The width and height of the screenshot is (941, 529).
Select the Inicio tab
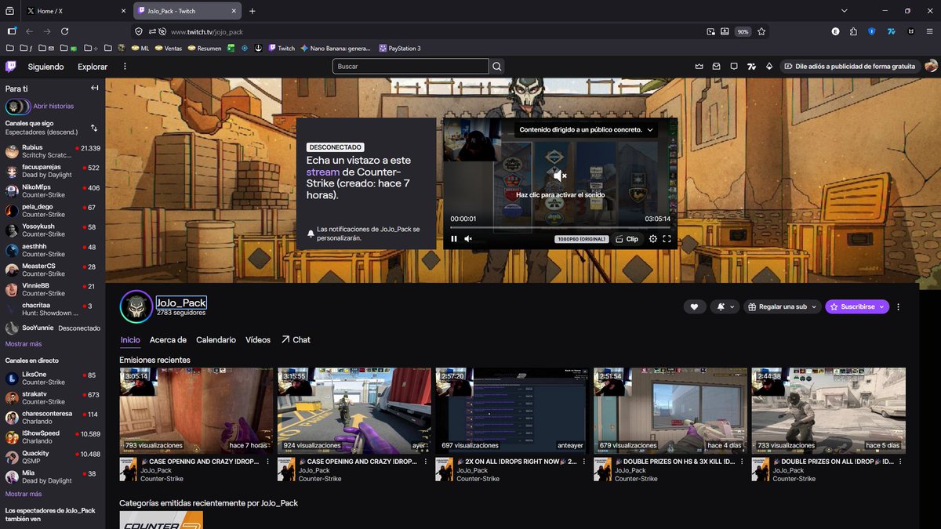point(130,340)
